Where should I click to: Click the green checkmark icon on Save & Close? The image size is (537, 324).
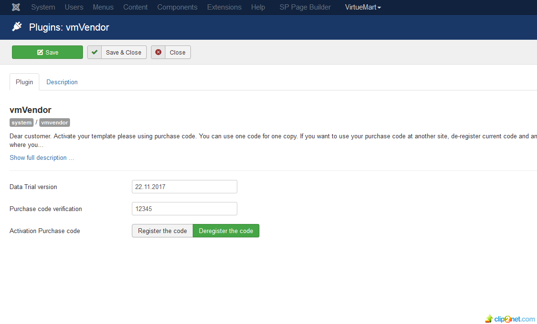tap(94, 52)
